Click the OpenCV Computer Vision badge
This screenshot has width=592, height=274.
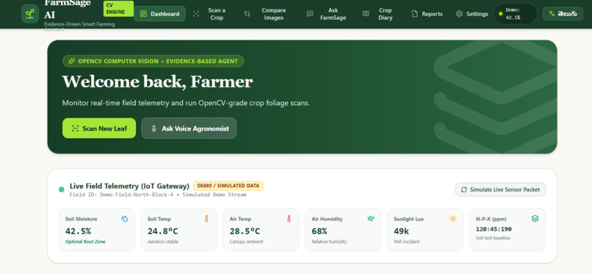[x=153, y=61]
